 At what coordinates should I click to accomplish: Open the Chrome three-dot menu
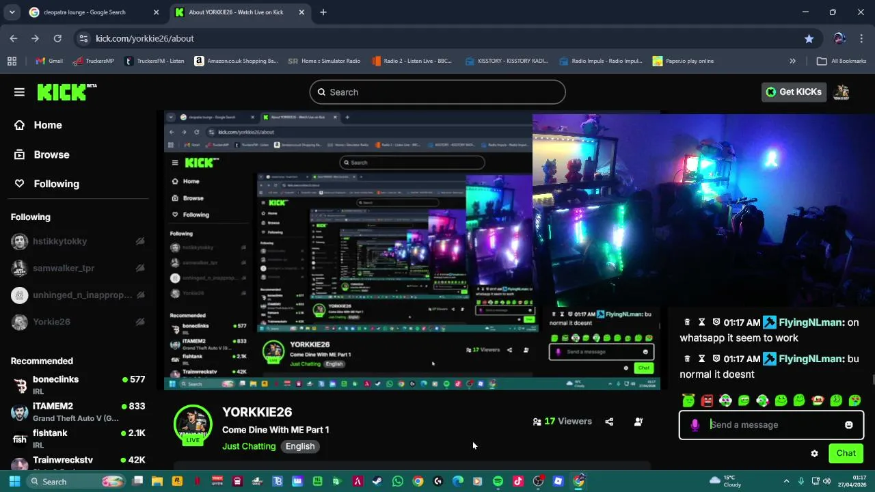click(861, 38)
